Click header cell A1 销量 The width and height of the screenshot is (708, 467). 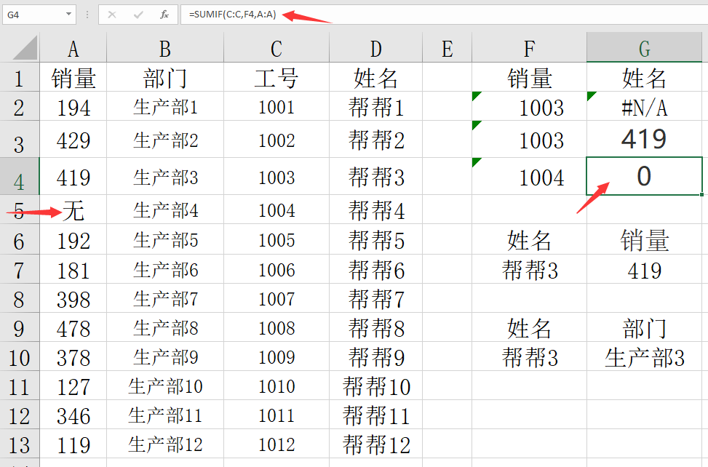(73, 77)
